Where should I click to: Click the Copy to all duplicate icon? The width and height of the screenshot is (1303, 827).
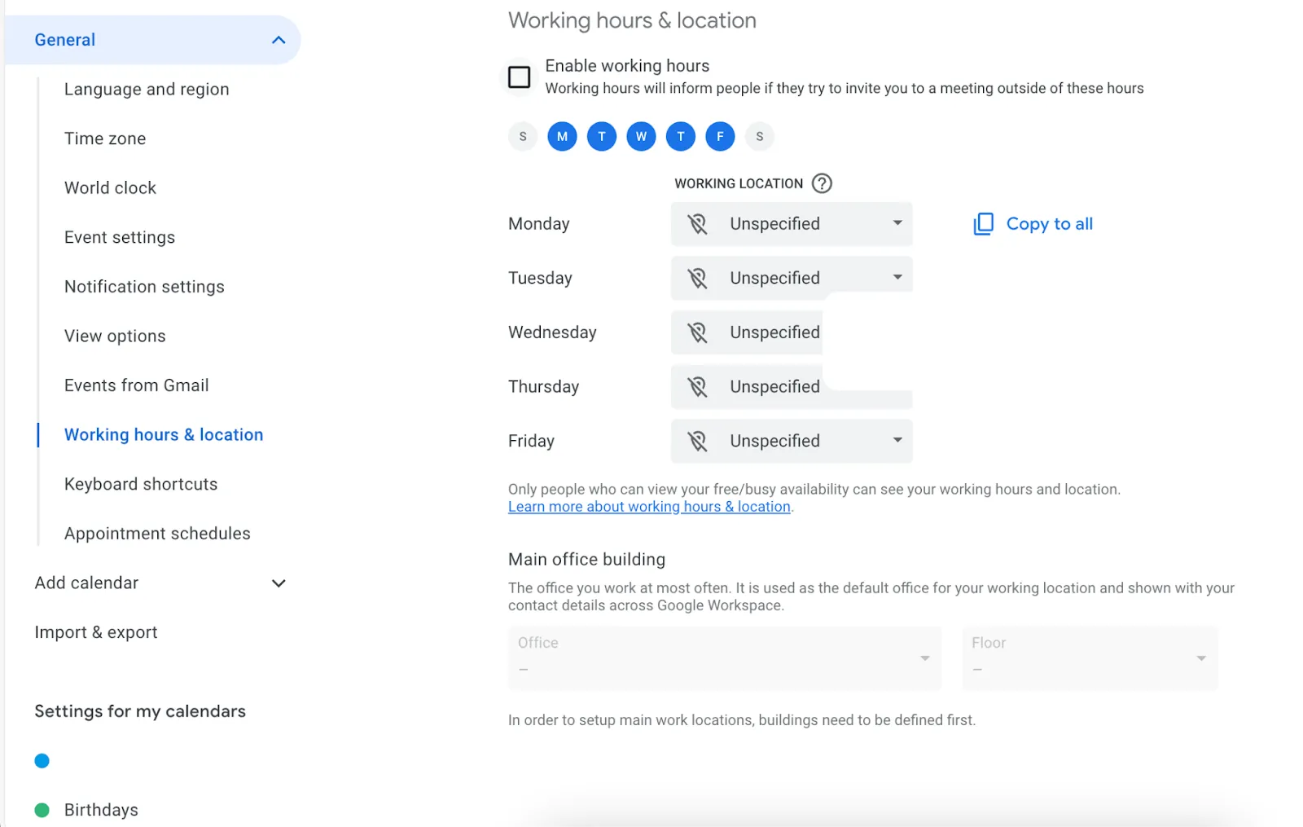983,224
